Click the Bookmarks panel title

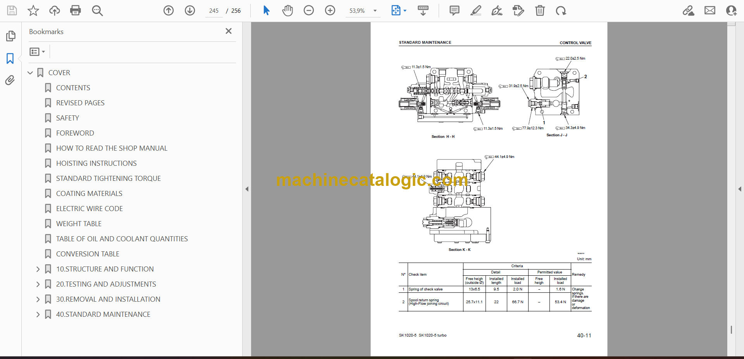tap(46, 32)
